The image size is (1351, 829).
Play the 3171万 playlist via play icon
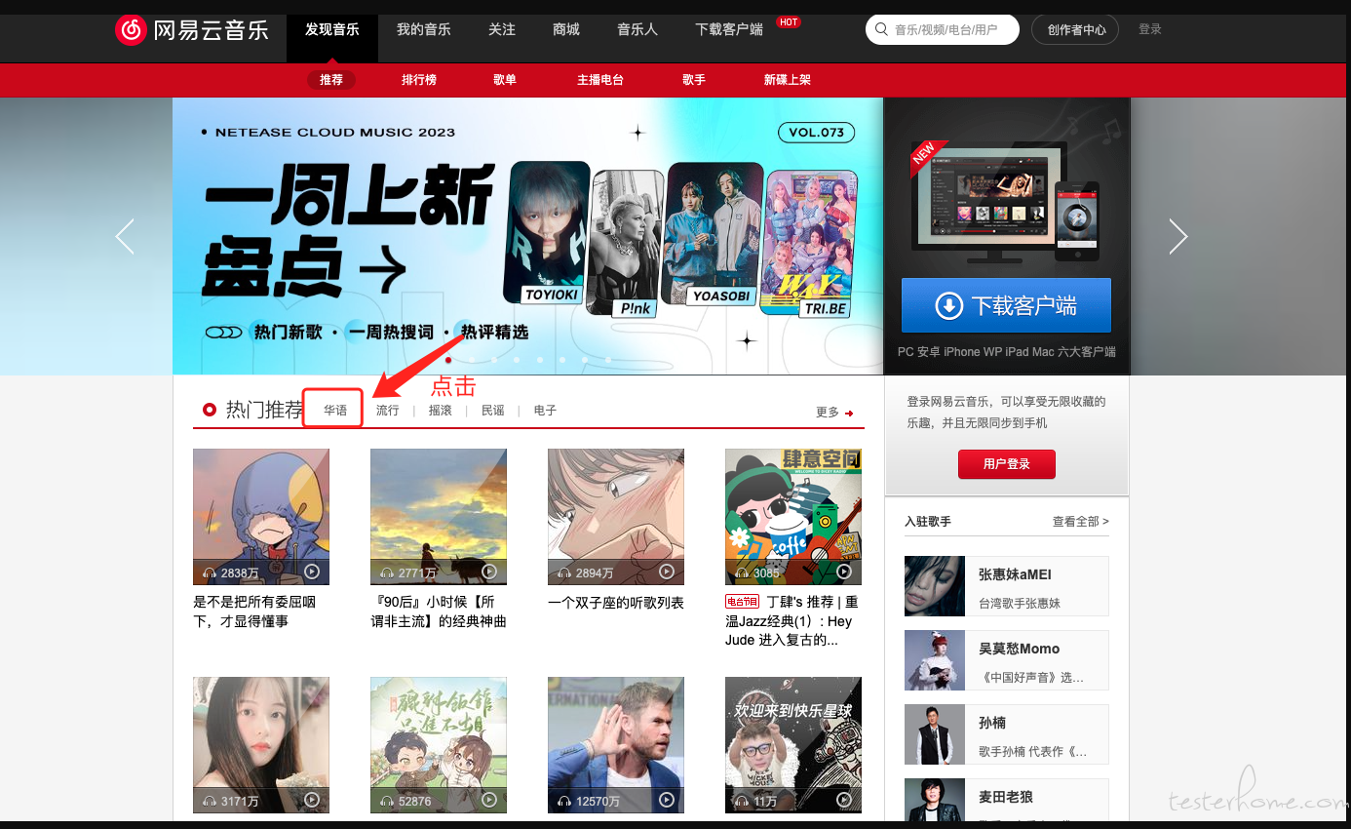(x=312, y=800)
